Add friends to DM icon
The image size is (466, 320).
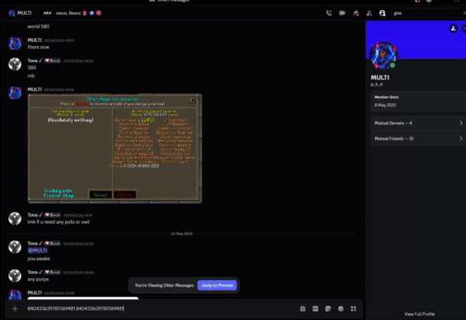[x=369, y=13]
